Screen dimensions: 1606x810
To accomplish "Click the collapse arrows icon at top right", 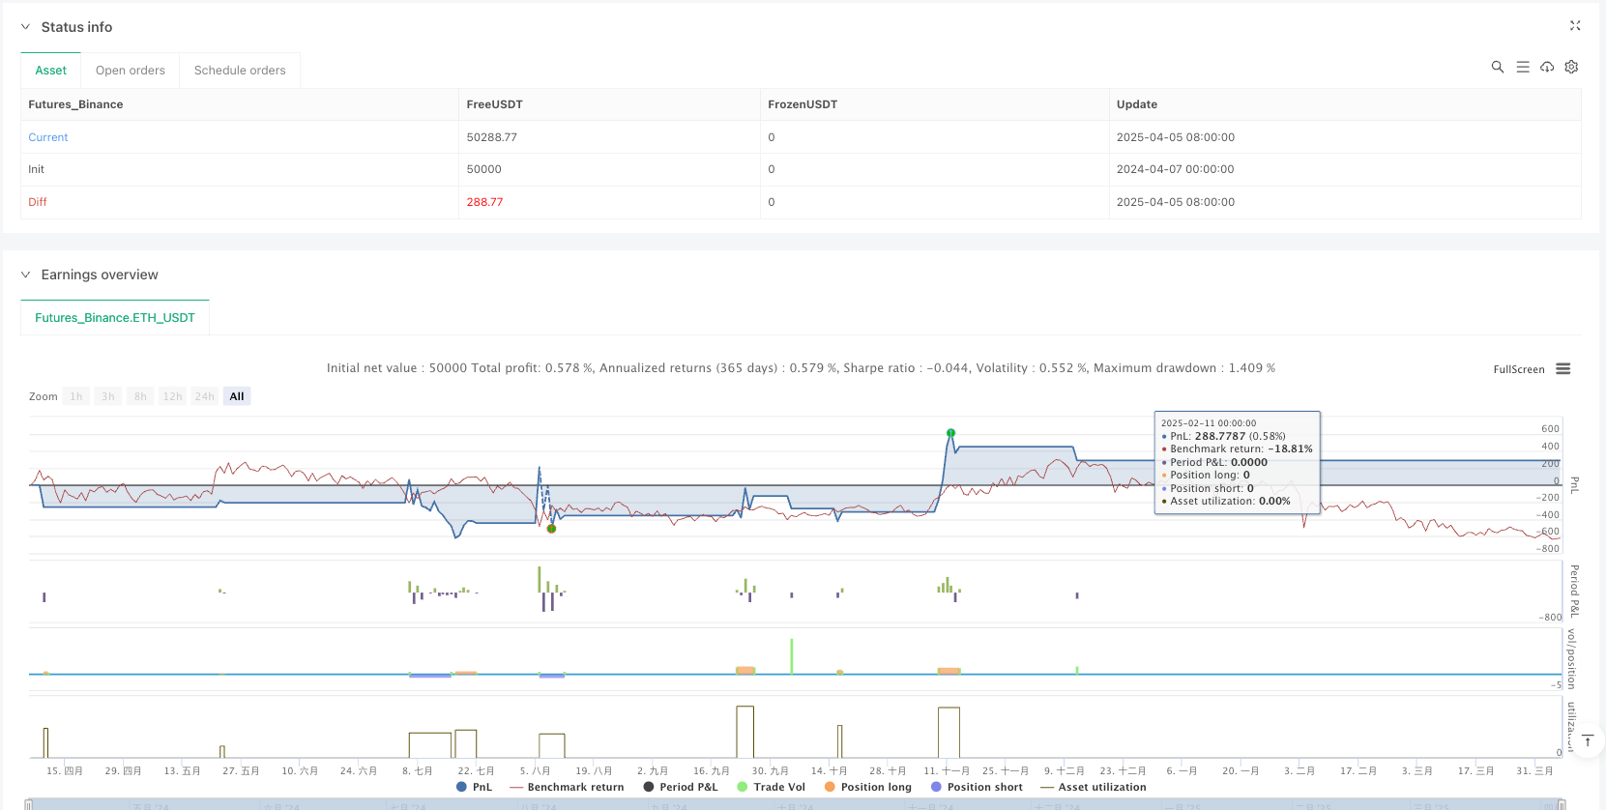I will coord(1574,26).
